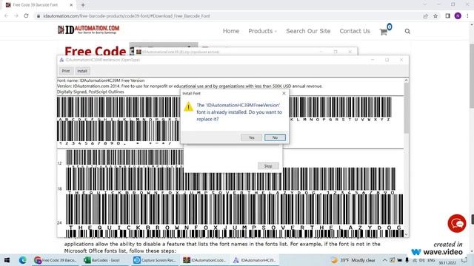The image size is (474, 266).
Task: Toggle the browser side panel icon
Action: tap(447, 16)
